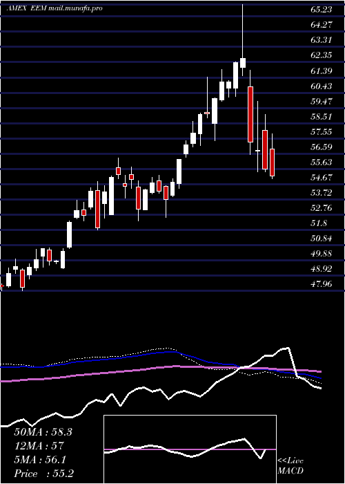
Task: Click the 57.55 price axis label
Action: click(322, 131)
